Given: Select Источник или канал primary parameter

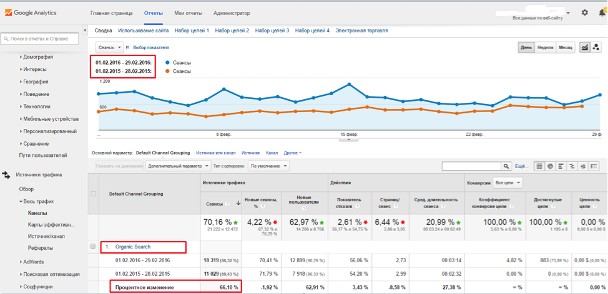Looking at the screenshot, I should (x=216, y=153).
